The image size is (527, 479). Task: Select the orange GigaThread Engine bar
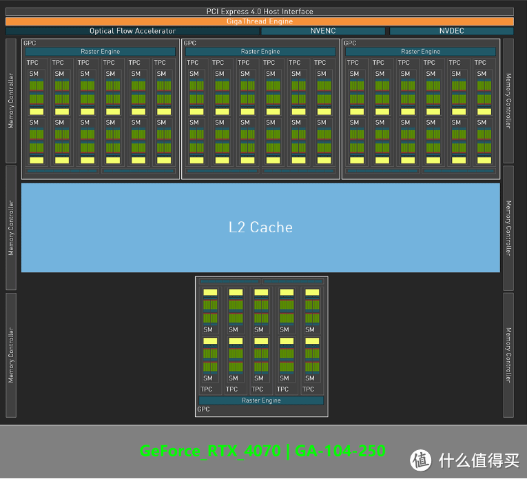click(x=260, y=21)
